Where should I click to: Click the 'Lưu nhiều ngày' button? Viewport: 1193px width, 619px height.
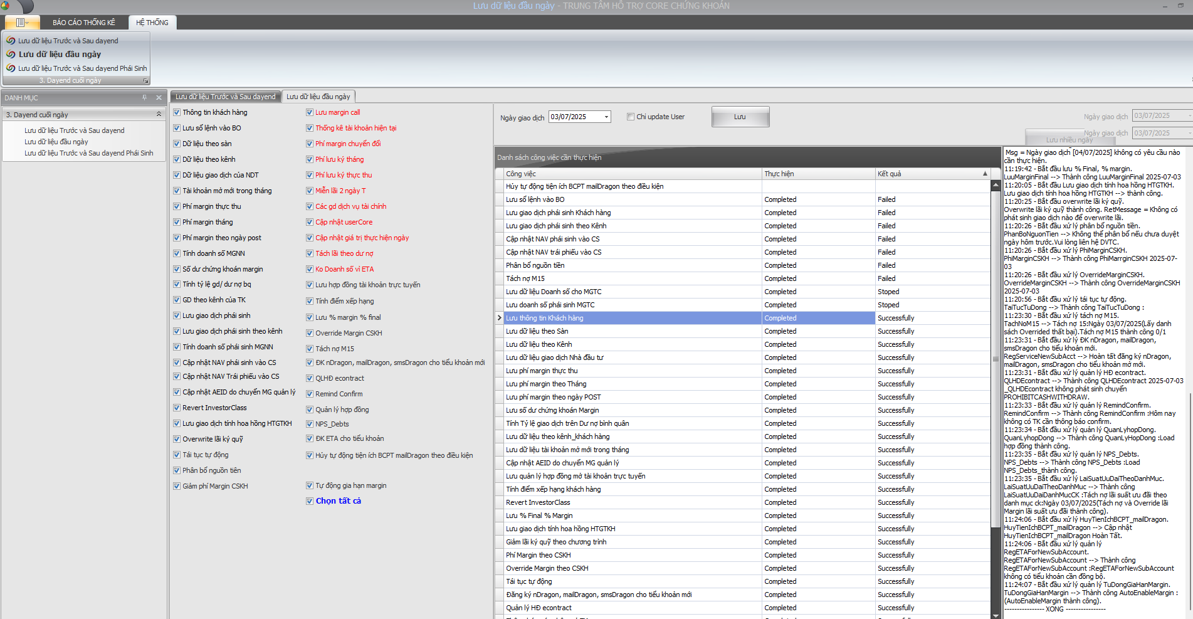(1069, 139)
